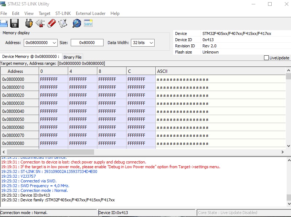291x217 pixels.
Task: Click column C cell in row 0x08000070
Action: pyautogui.click(x=141, y=135)
